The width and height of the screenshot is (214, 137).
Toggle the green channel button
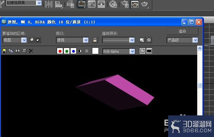(67, 51)
